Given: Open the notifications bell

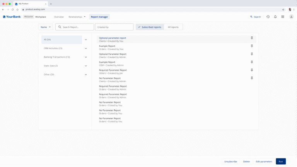Looking at the screenshot, I should tap(275, 17).
